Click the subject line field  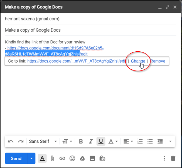(x=90, y=30)
